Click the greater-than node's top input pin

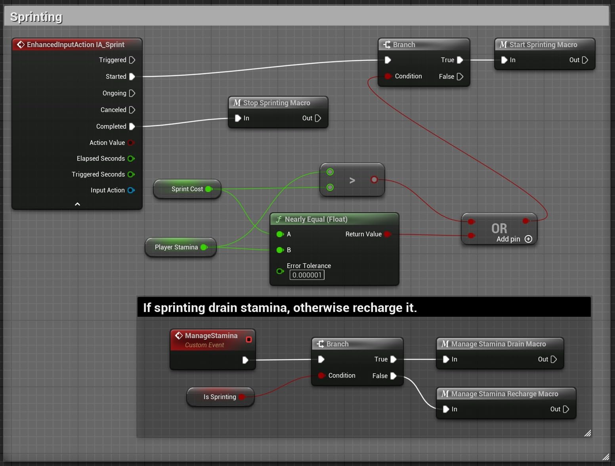point(330,172)
